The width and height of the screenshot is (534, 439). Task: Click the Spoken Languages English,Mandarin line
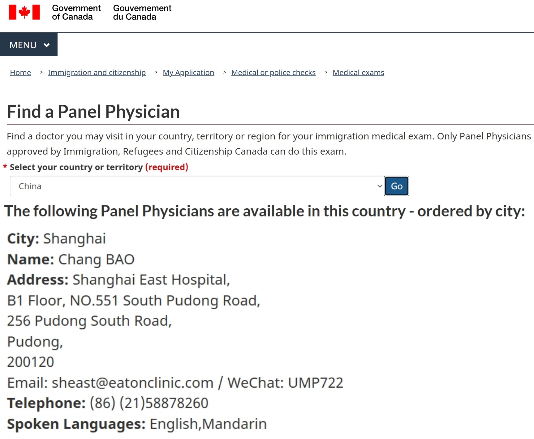pyautogui.click(x=137, y=424)
